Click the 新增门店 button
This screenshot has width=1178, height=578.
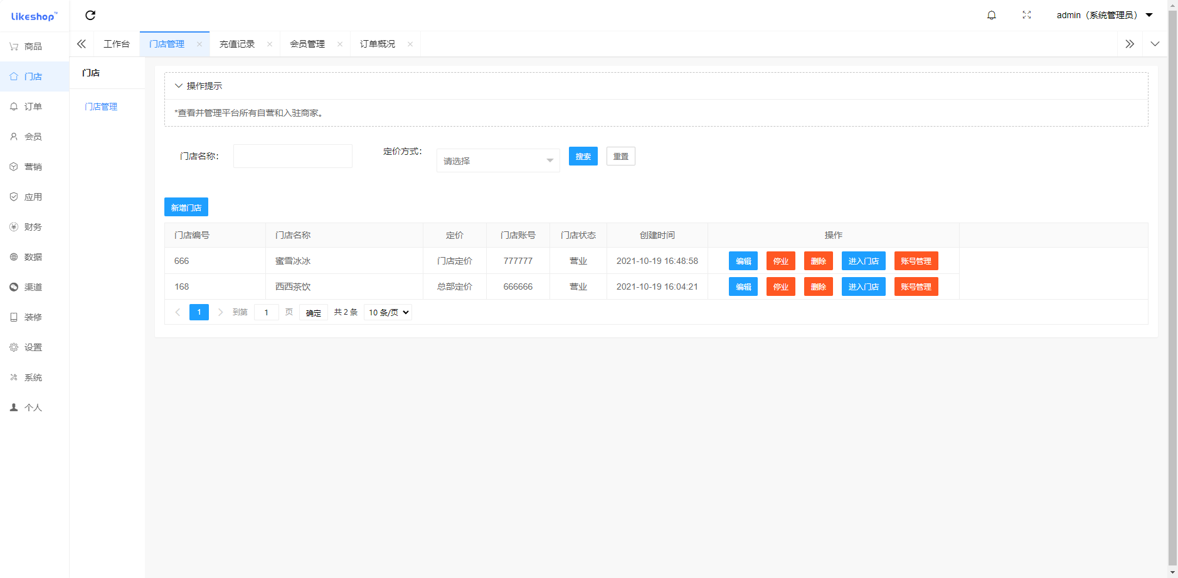click(x=186, y=207)
